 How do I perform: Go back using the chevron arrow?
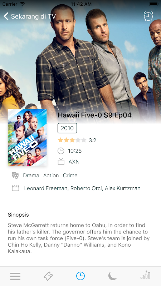pyautogui.click(x=6, y=16)
